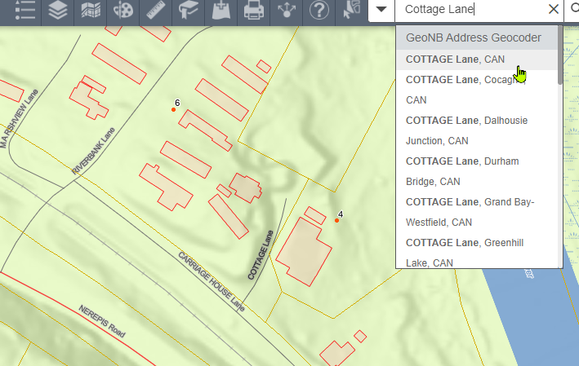The height and width of the screenshot is (366, 579).
Task: Click the color palette tool icon
Action: [x=123, y=11]
